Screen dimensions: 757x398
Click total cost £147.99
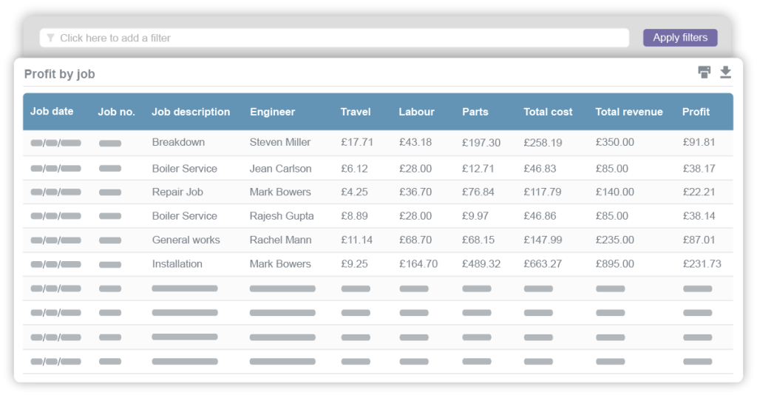pos(543,240)
